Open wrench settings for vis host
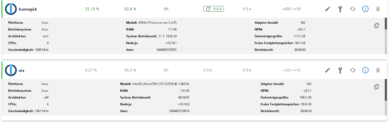Viewport: 389px width, 122px height. (340, 70)
